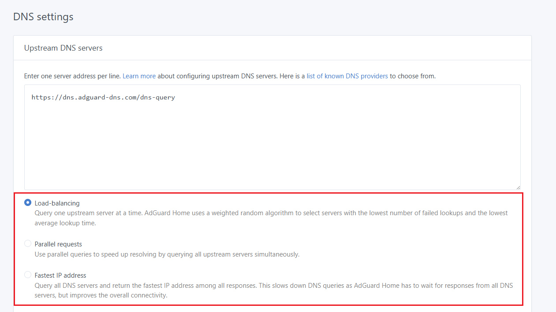Click the Parallel requests description text
Image resolution: width=556 pixels, height=312 pixels.
point(167,254)
